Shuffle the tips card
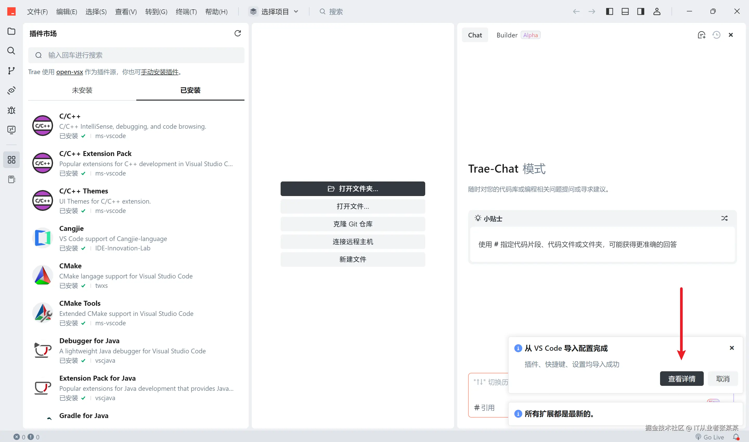The image size is (749, 442). (x=724, y=218)
